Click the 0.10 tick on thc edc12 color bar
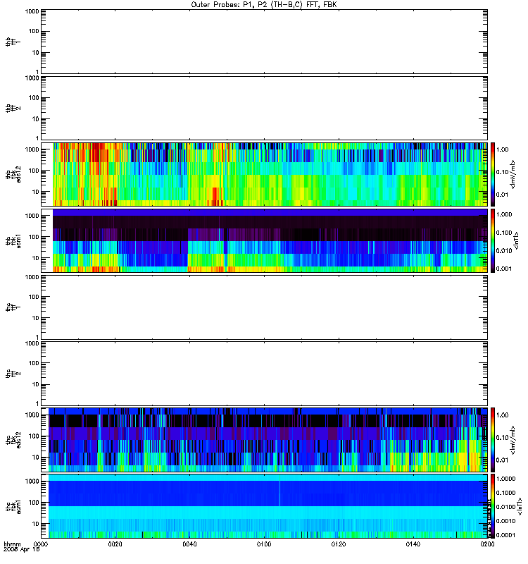The height and width of the screenshot is (564, 528). [x=502, y=437]
